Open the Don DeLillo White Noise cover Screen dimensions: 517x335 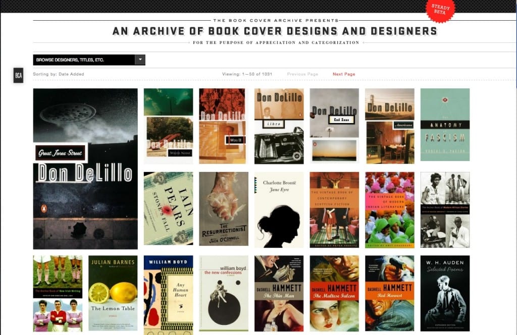point(169,126)
